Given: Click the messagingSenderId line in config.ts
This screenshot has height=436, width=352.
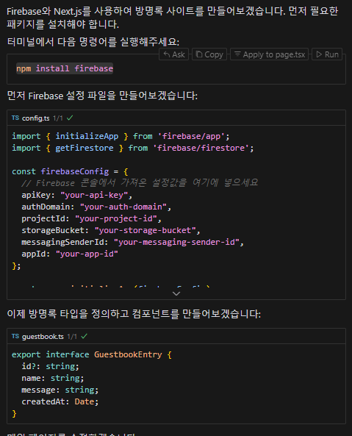Looking at the screenshot, I should click(x=132, y=242).
